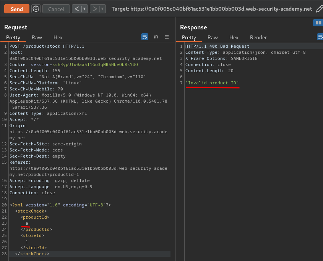Click the opening stockCheck XML tag
Image resolution: width=323 pixels, height=261 pixels.
coord(31,211)
